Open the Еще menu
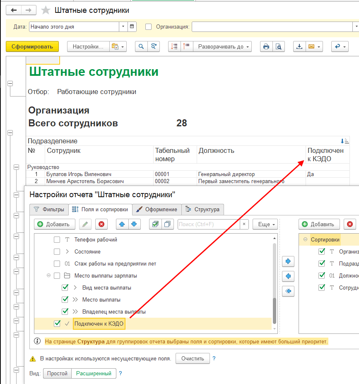This screenshot has height=384, width=359. pyautogui.click(x=265, y=224)
